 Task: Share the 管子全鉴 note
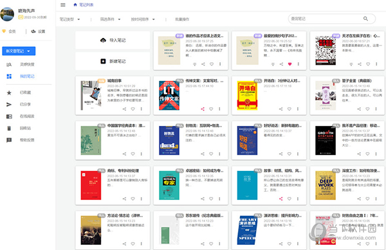[359, 109]
